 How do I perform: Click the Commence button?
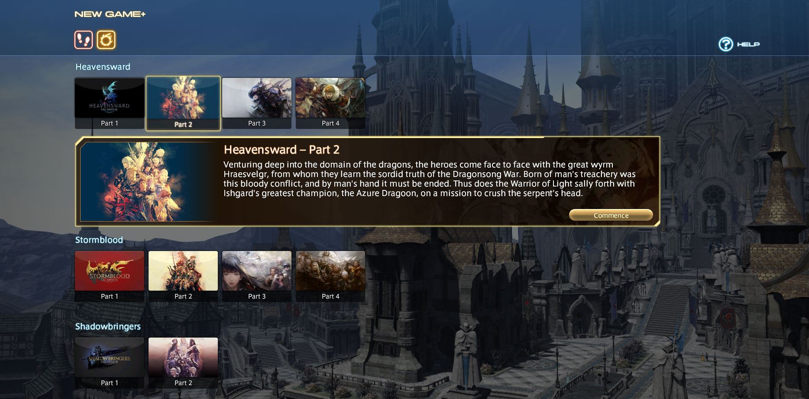click(611, 215)
